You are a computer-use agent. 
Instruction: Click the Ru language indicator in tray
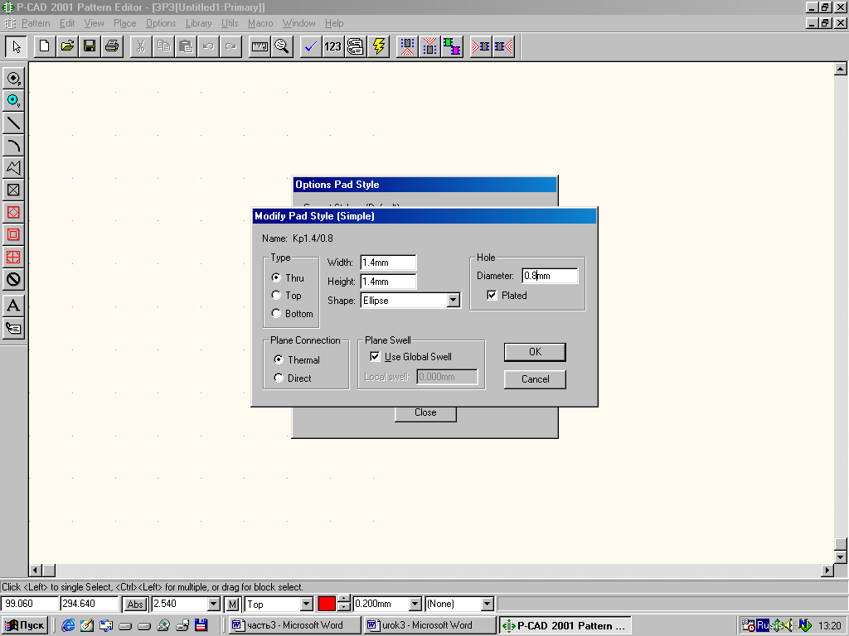(763, 625)
